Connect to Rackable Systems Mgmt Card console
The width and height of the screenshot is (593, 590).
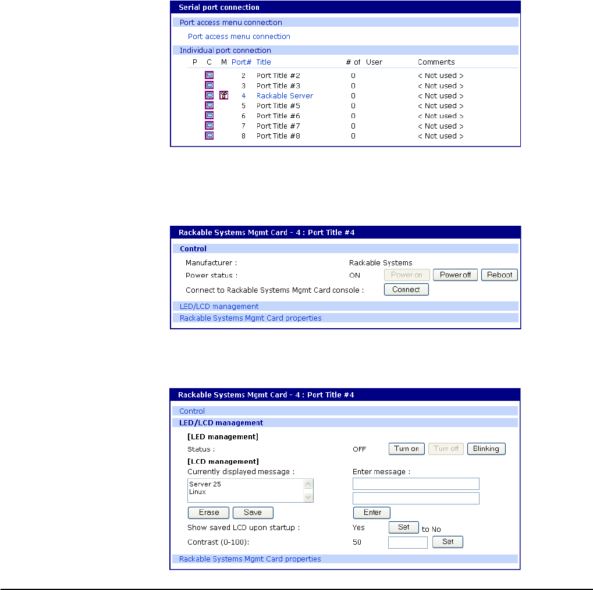coord(406,289)
